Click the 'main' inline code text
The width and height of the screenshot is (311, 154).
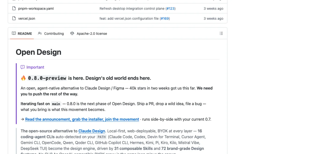(x=56, y=104)
